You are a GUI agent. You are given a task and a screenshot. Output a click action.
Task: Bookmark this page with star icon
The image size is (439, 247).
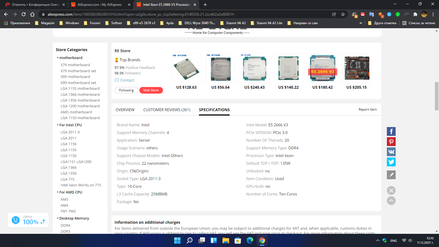pyautogui.click(x=343, y=14)
